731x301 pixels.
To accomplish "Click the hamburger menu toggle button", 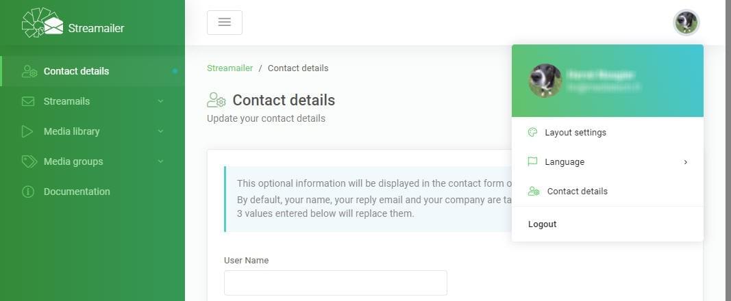I will pos(225,23).
